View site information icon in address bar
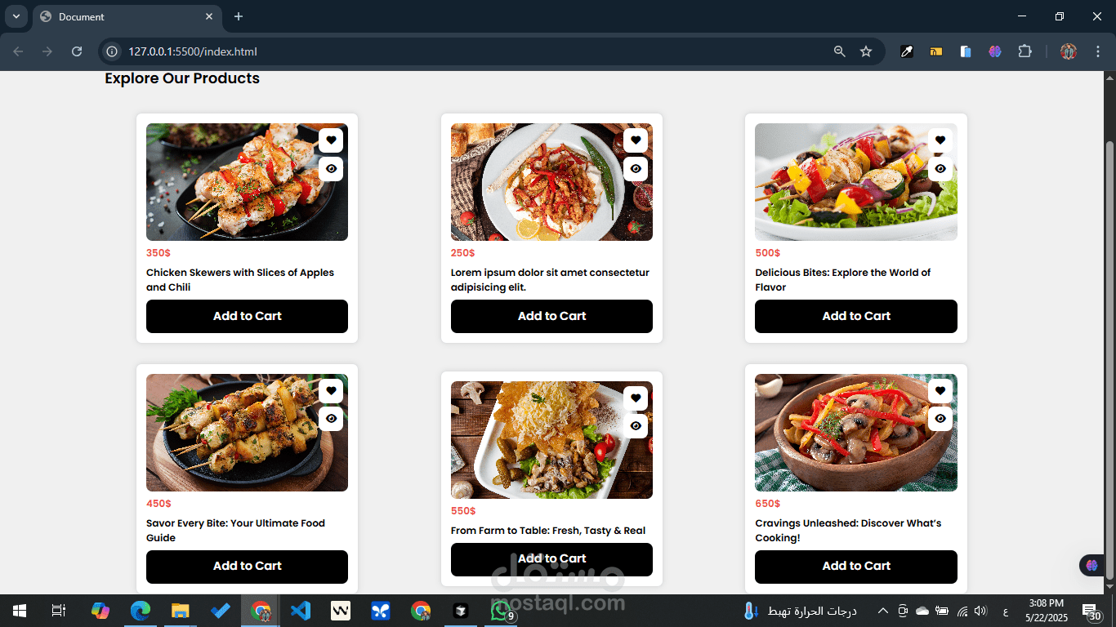1116x627 pixels. (112, 51)
